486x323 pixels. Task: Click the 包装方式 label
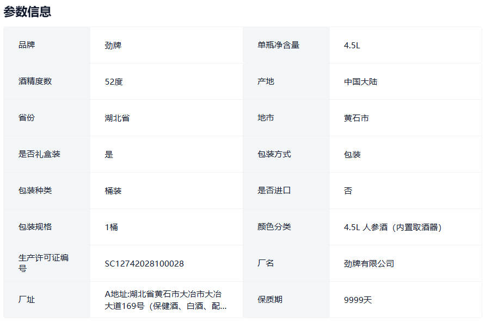(x=274, y=154)
